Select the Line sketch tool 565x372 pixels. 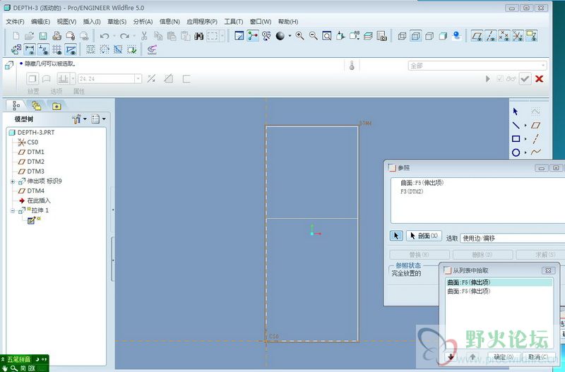coord(516,125)
